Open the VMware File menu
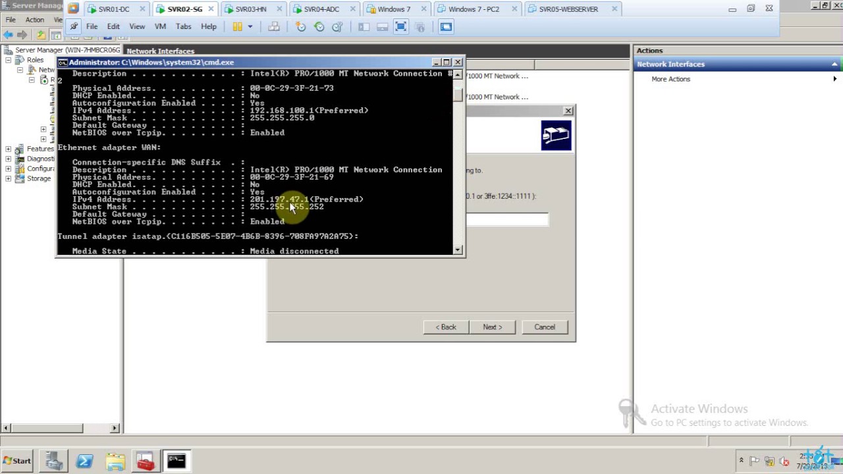 click(92, 26)
